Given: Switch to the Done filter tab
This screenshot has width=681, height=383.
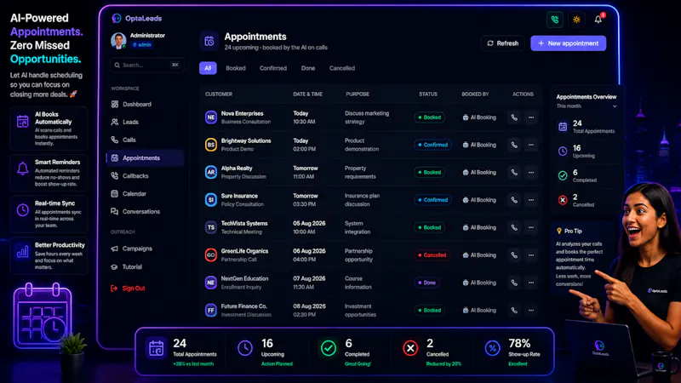Looking at the screenshot, I should pos(308,68).
